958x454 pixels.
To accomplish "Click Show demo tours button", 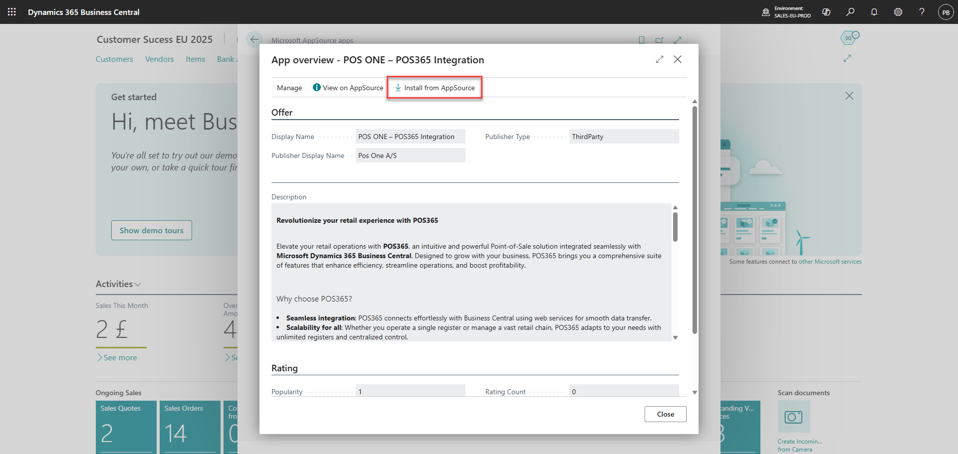I will tap(152, 230).
